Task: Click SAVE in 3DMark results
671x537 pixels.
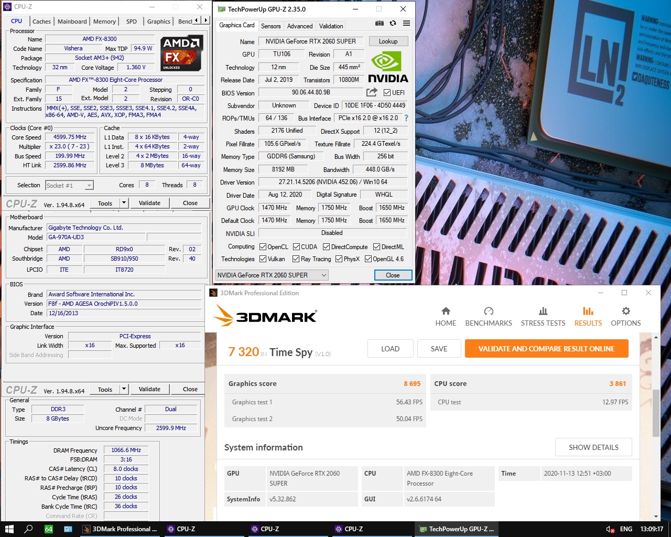Action: point(439,349)
